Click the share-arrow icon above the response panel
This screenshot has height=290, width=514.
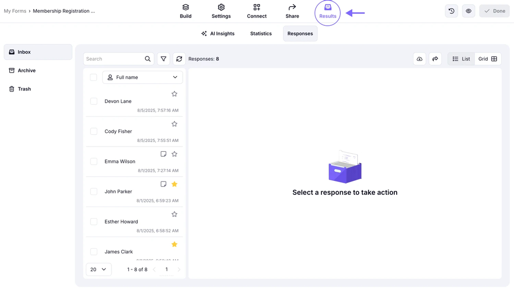[x=435, y=59]
